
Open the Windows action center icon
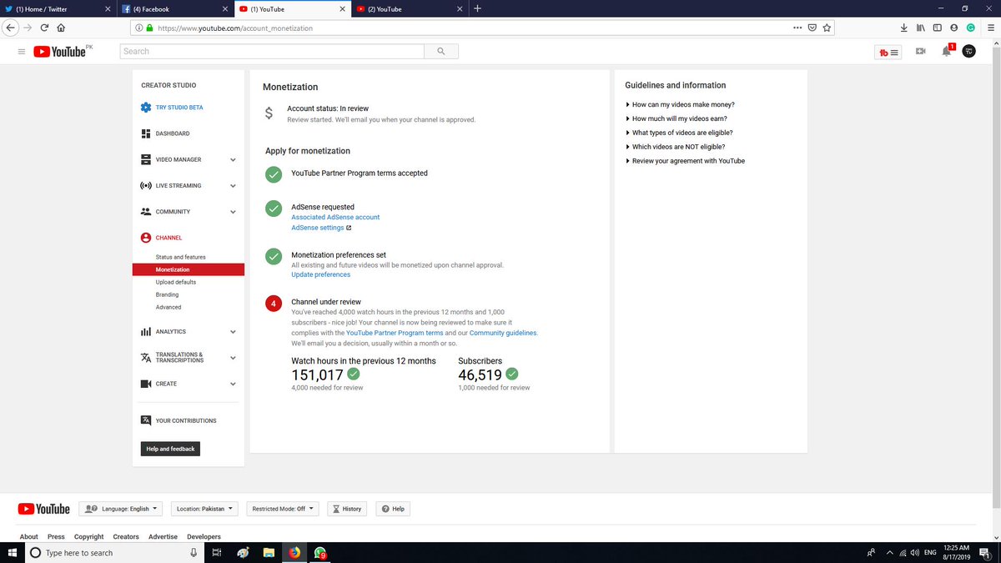coord(984,552)
